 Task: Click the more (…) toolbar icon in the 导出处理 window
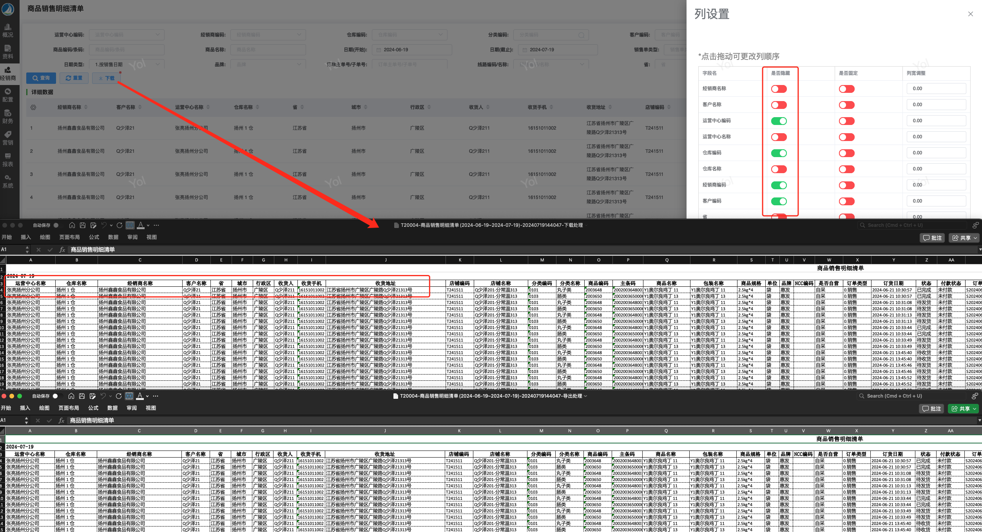[156, 396]
